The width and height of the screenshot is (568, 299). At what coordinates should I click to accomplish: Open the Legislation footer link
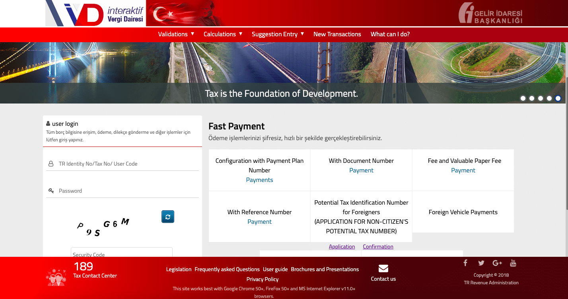pos(179,270)
